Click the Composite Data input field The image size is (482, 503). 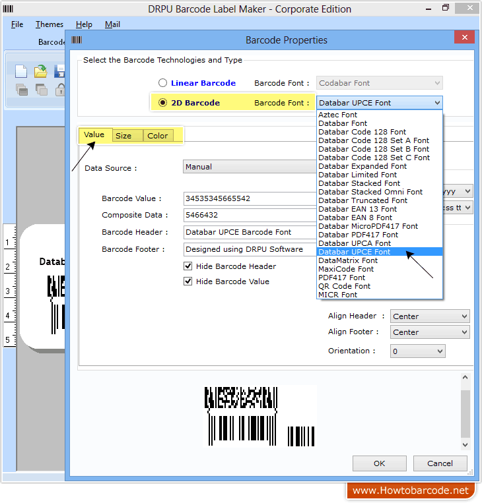pos(250,215)
